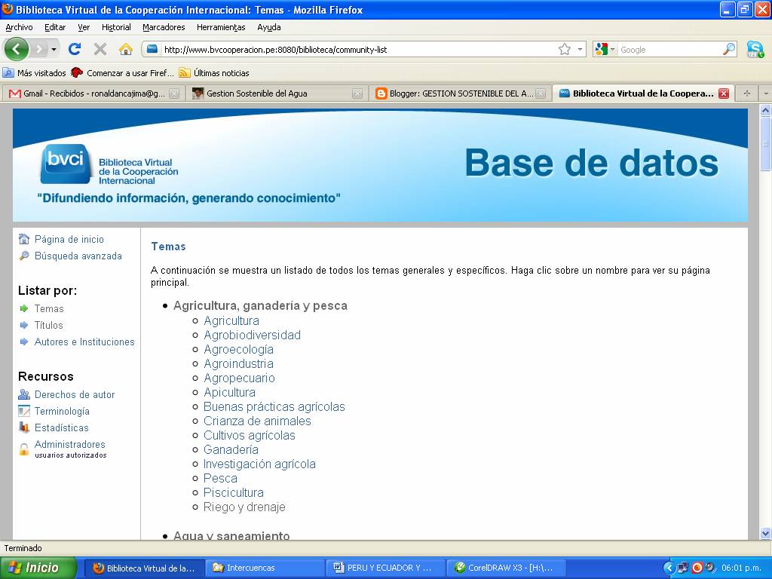Click the green back arrow button

17,49
